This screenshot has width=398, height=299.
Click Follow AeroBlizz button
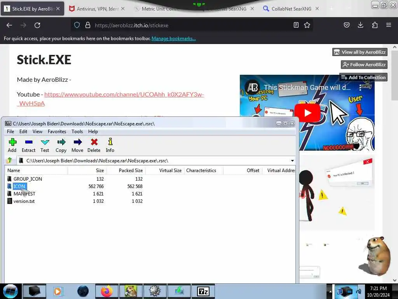pos(364,65)
